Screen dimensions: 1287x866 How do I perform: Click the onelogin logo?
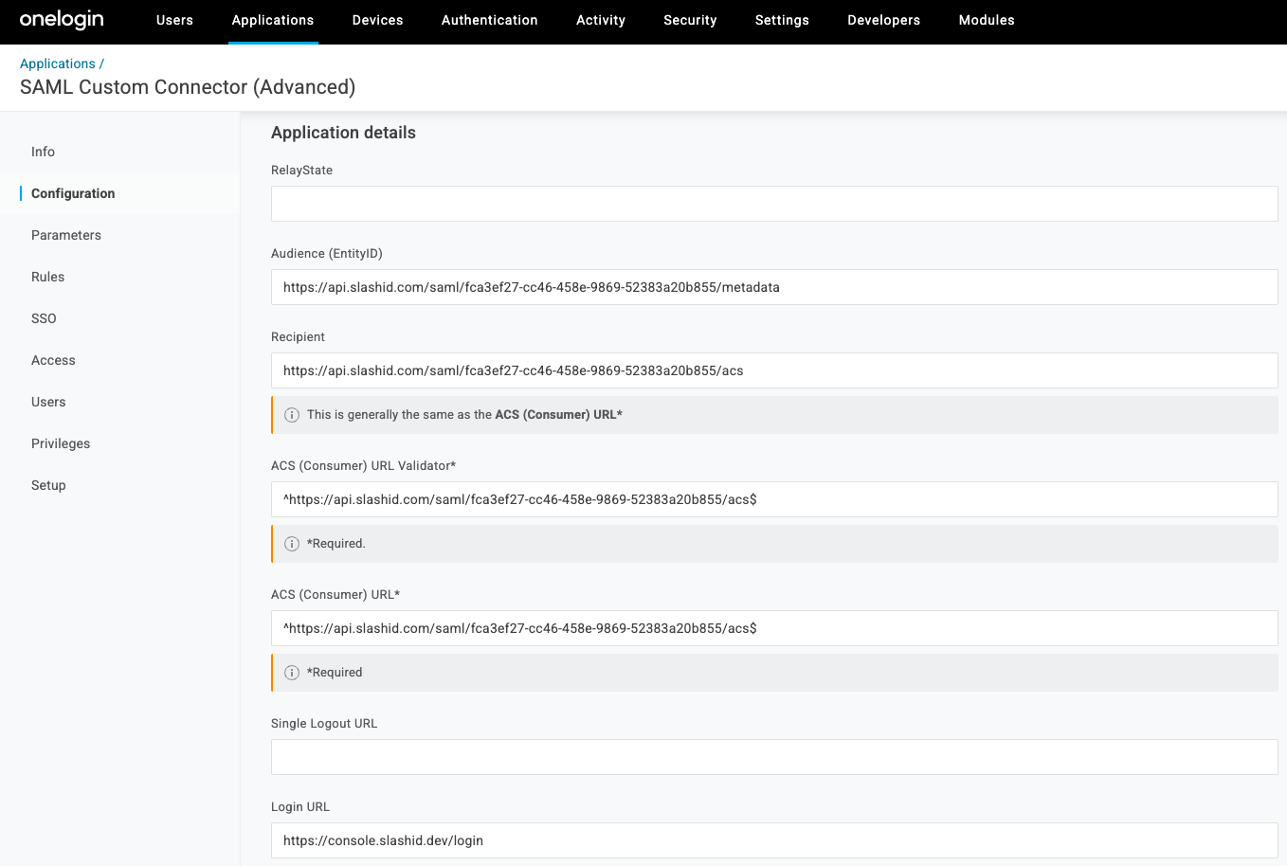[61, 20]
